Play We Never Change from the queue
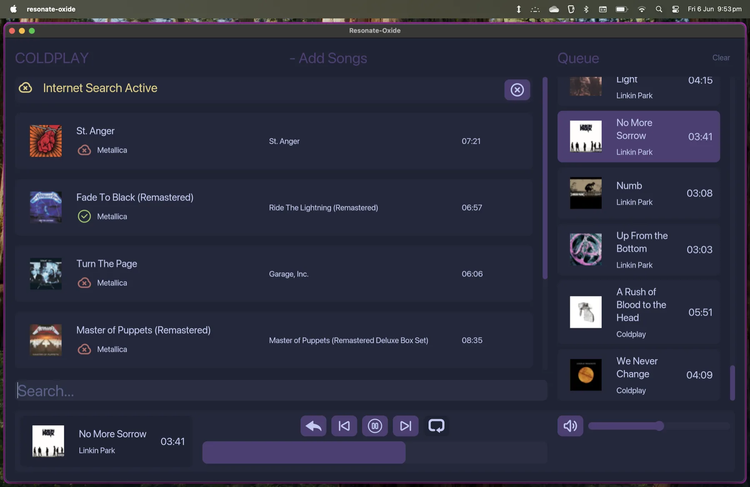 (x=639, y=375)
